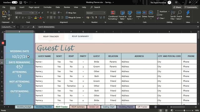Open the File menu
The width and height of the screenshot is (200, 112).
[x=4, y=7]
